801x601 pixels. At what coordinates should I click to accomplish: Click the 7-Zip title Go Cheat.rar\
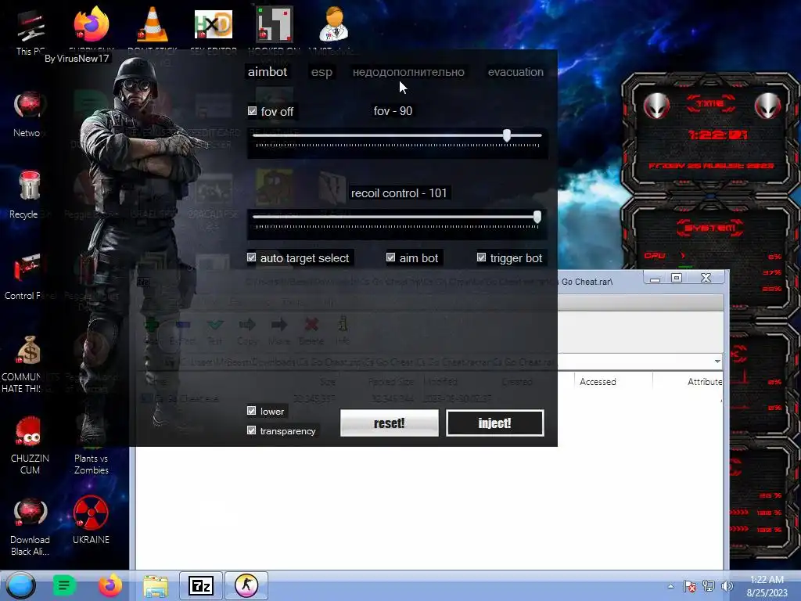587,282
